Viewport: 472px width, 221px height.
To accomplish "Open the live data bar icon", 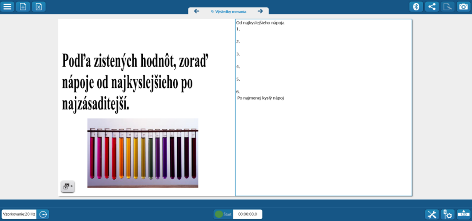I will [x=463, y=214].
